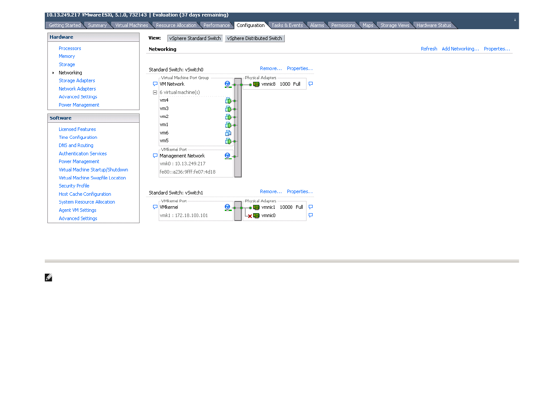
Task: Open the Performance tab
Action: (217, 25)
